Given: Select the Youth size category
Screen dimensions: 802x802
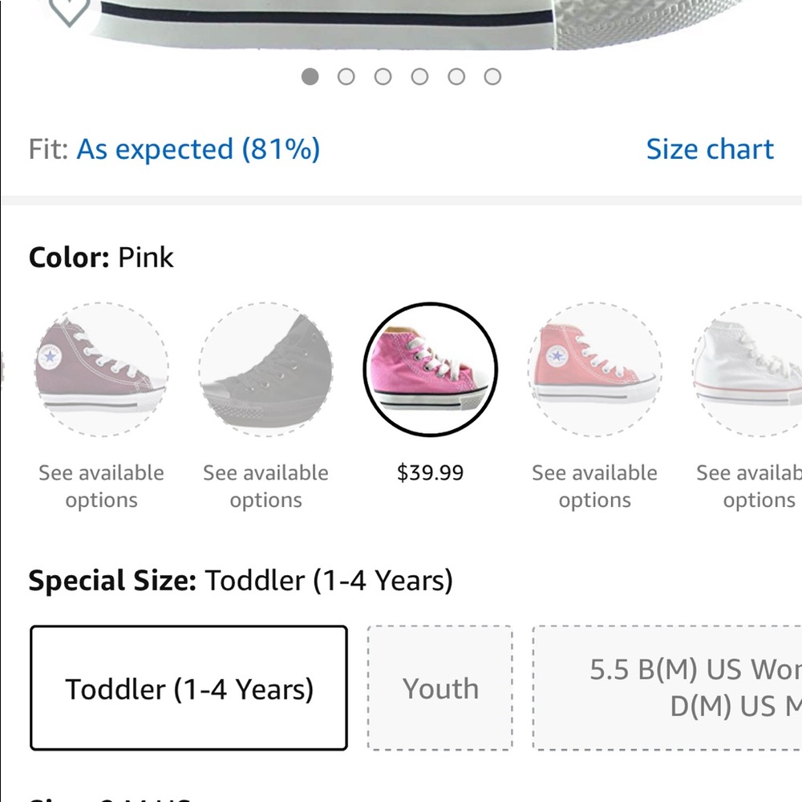Looking at the screenshot, I should click(439, 688).
